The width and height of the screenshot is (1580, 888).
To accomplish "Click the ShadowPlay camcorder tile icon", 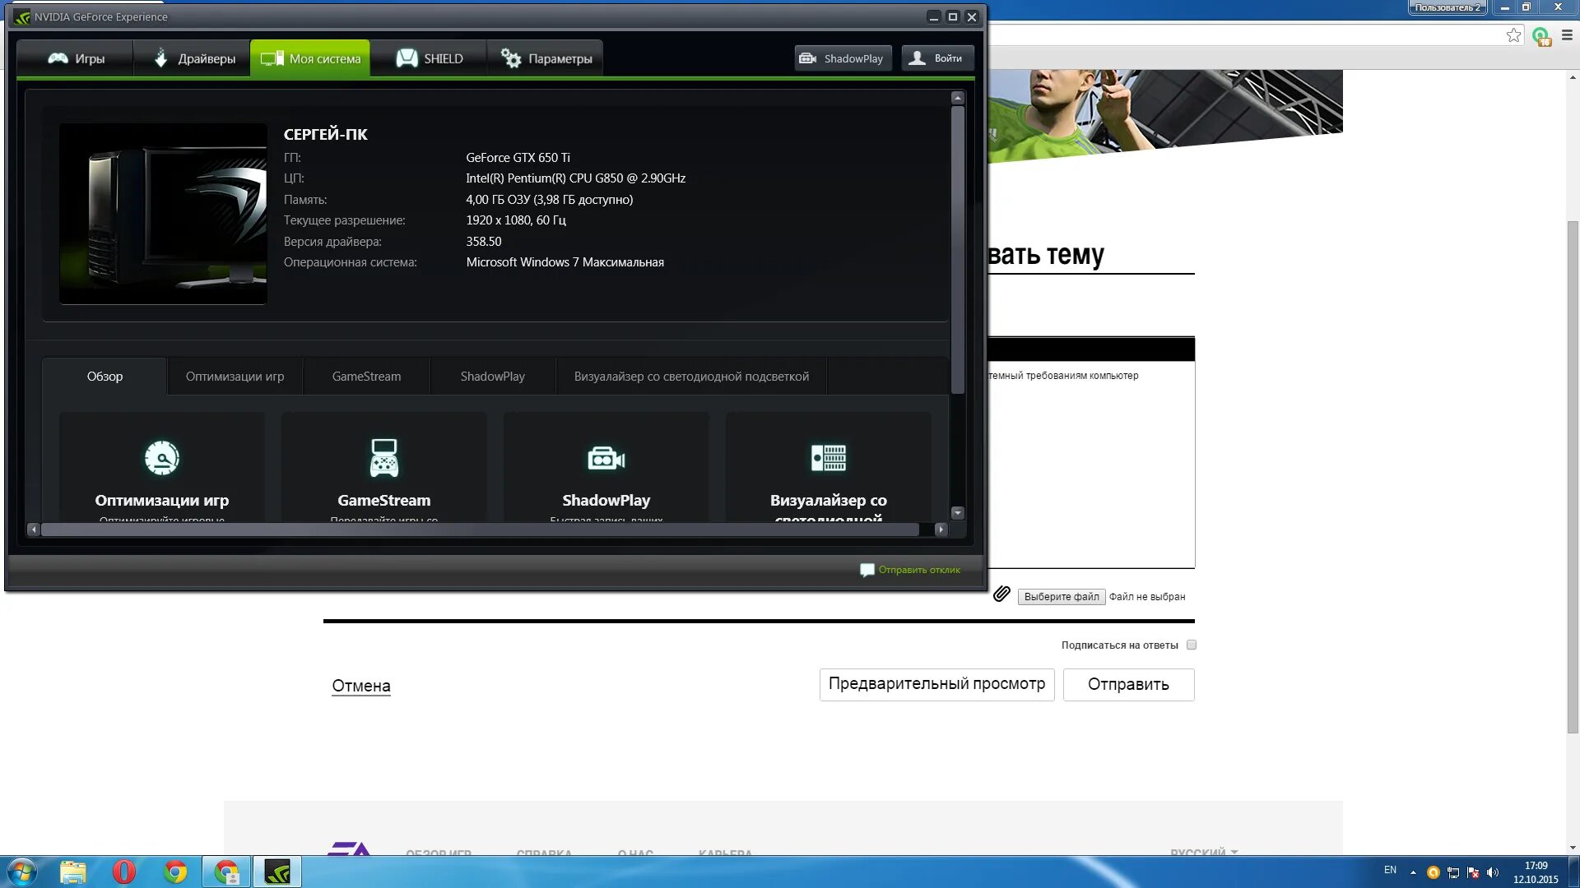I will (x=606, y=458).
